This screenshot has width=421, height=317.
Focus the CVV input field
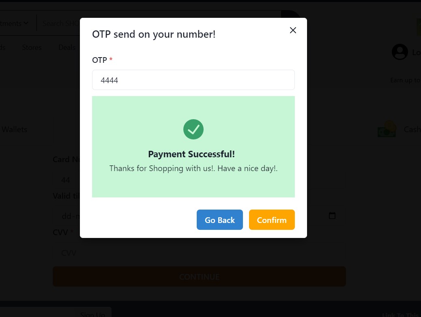click(x=162, y=253)
